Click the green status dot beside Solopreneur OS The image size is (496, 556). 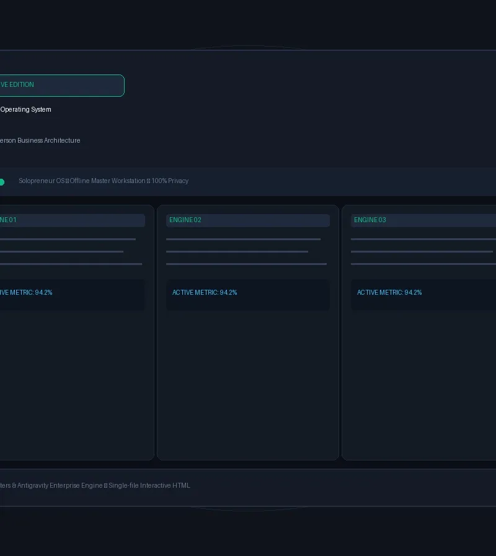pos(2,182)
